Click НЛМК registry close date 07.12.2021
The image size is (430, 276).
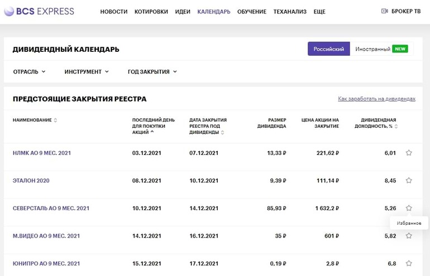click(204, 153)
